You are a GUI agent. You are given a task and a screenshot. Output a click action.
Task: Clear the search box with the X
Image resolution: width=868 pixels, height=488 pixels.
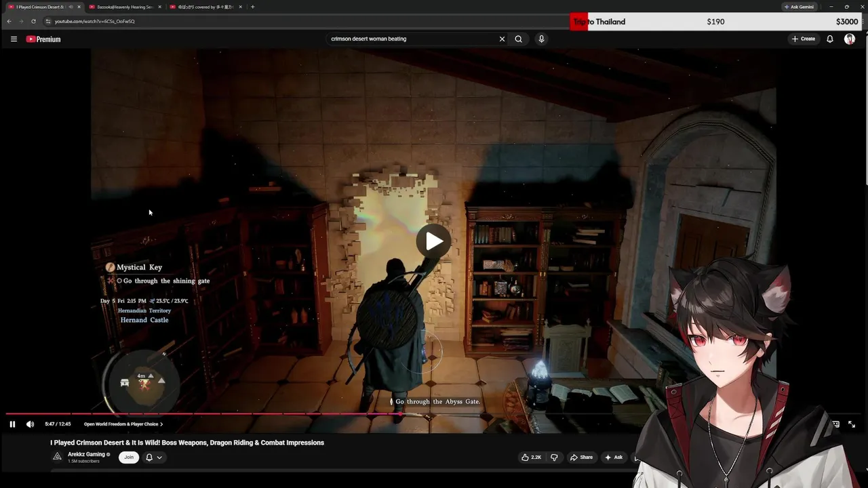pyautogui.click(x=502, y=39)
